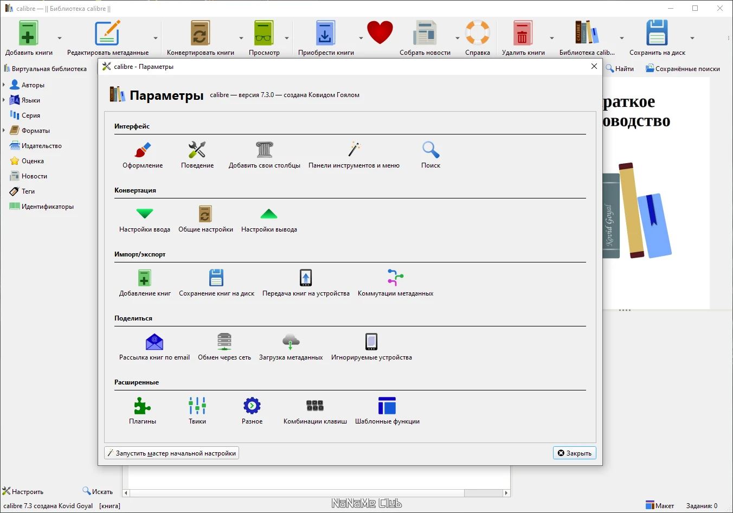Open the Твики tweaks section

click(x=197, y=411)
